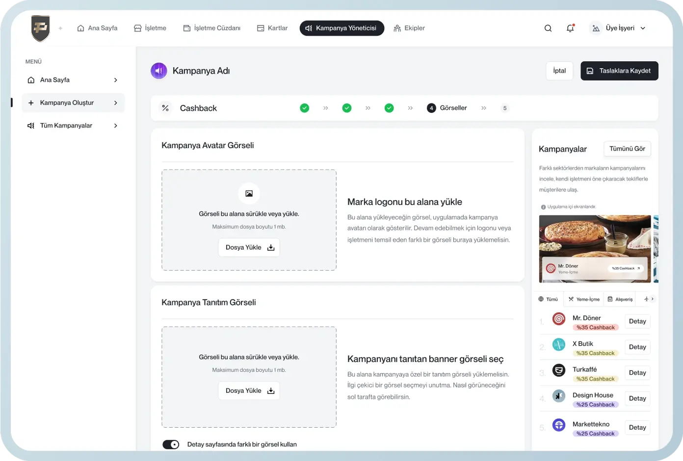Click the third completed step checkmark
The width and height of the screenshot is (683, 461).
coord(389,108)
